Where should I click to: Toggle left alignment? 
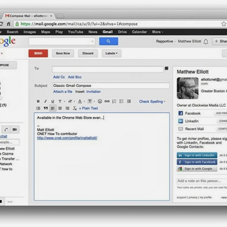click(x=53, y=108)
